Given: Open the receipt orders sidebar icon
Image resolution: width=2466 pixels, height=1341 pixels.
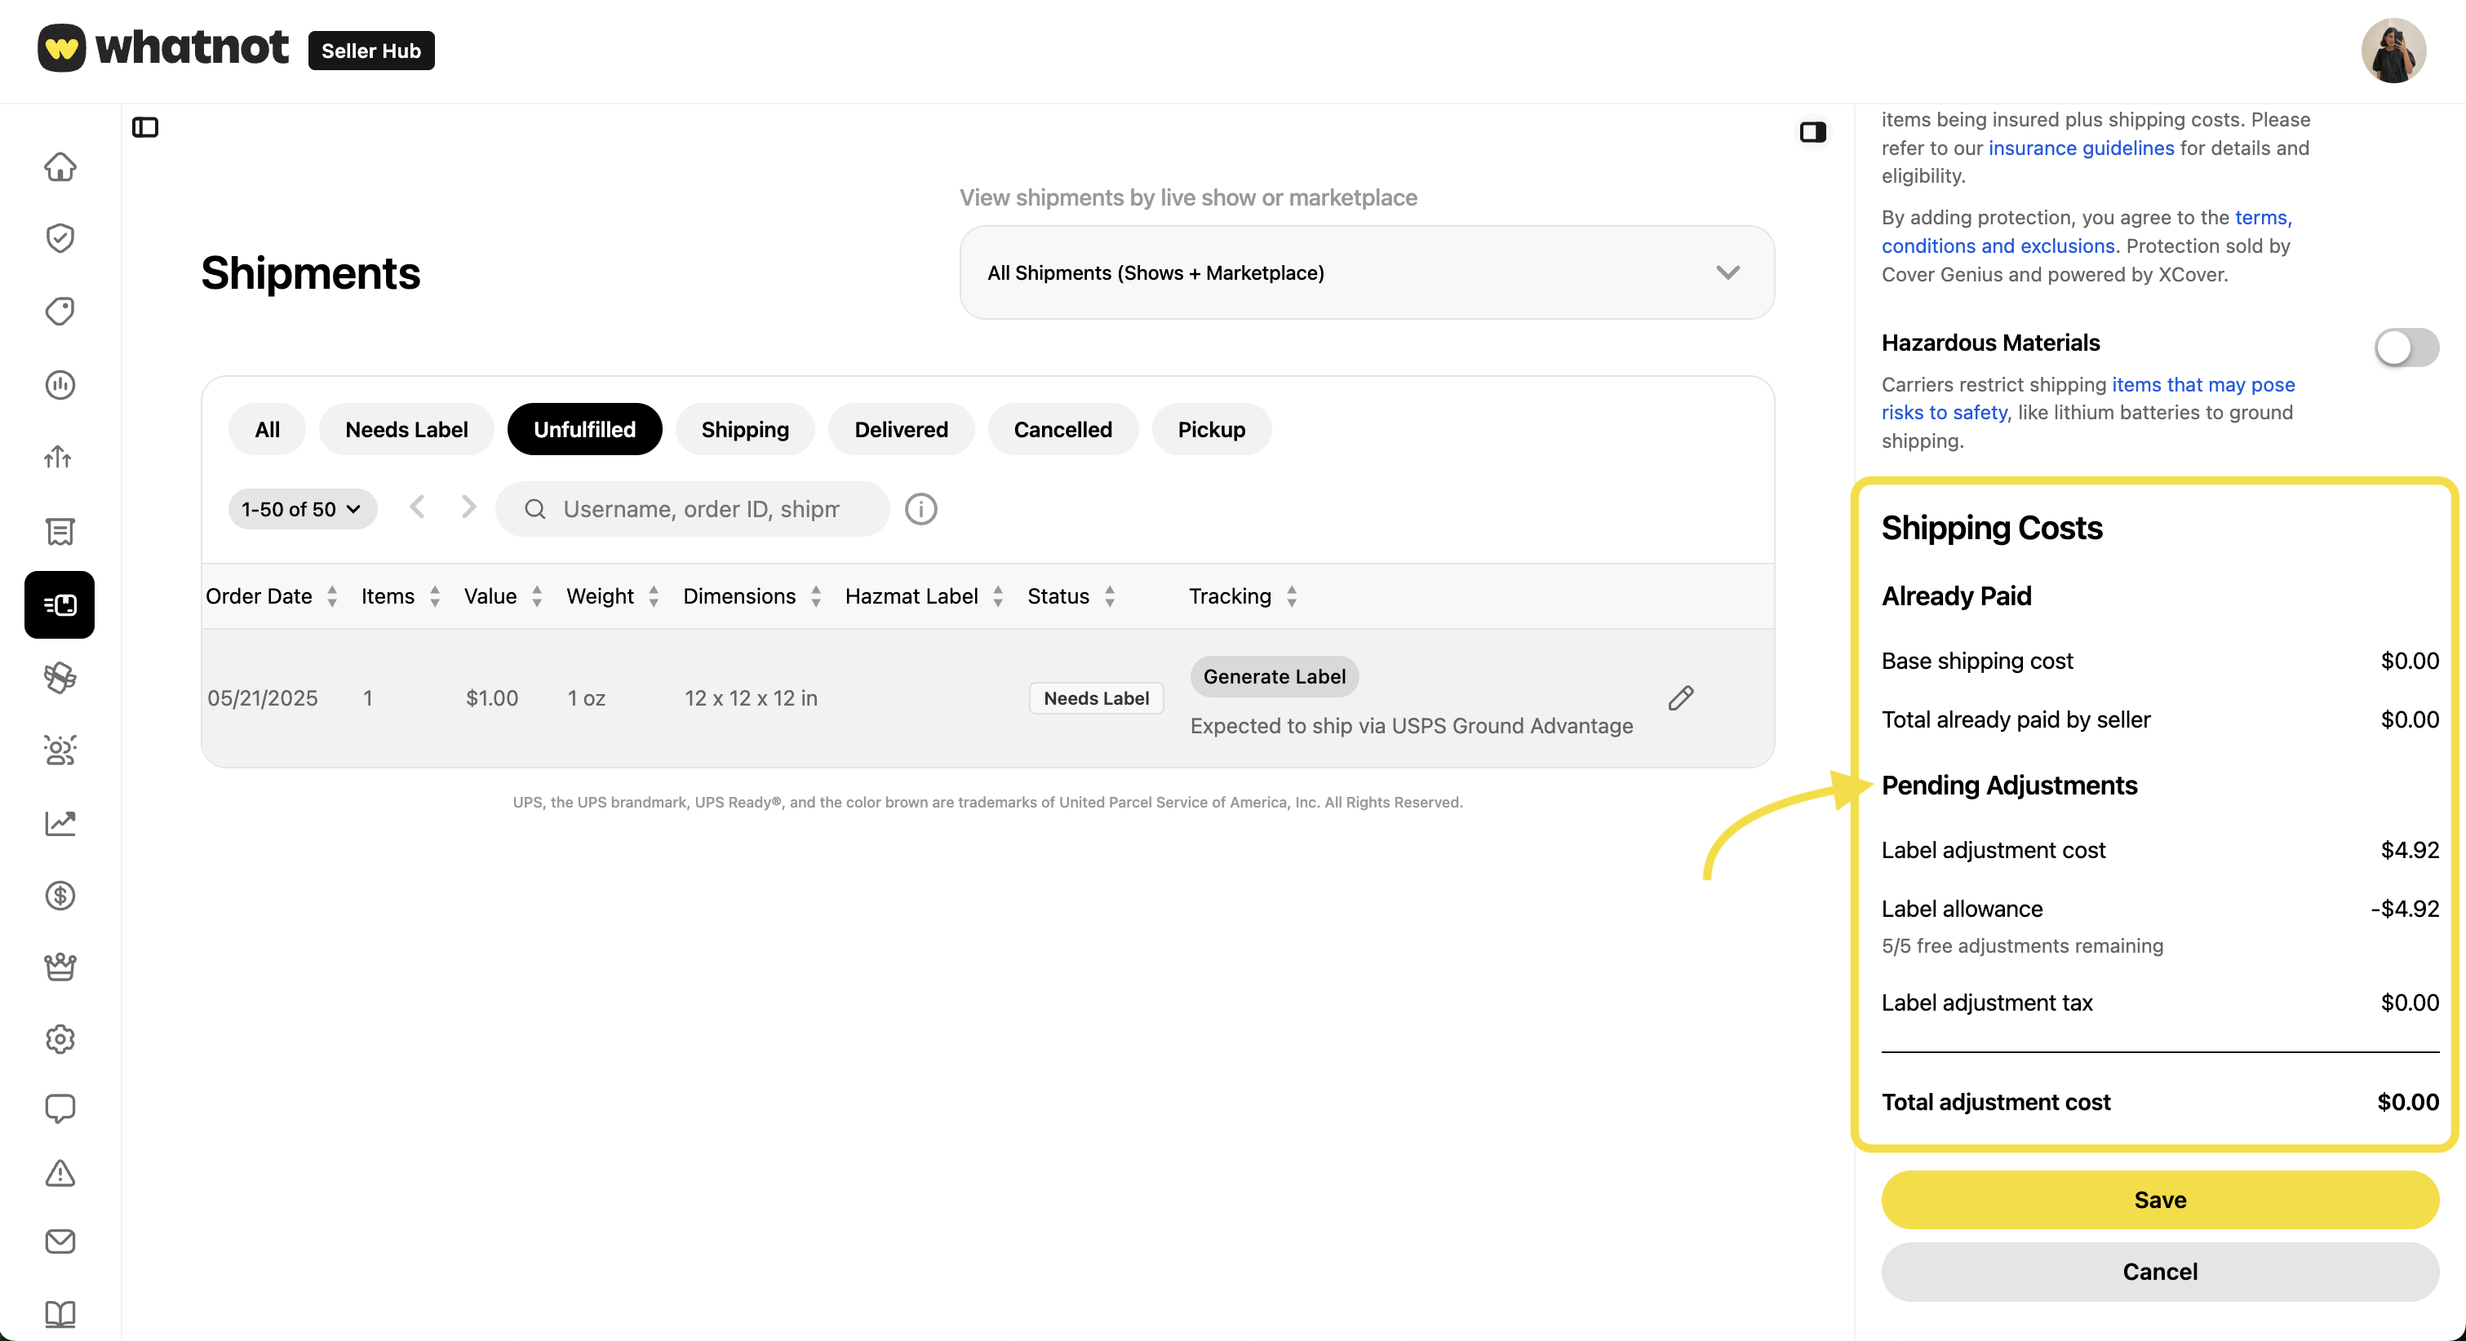Looking at the screenshot, I should [x=60, y=531].
